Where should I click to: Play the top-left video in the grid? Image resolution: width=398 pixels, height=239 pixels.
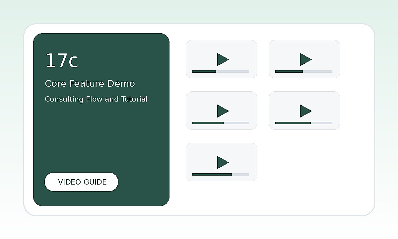(x=223, y=59)
